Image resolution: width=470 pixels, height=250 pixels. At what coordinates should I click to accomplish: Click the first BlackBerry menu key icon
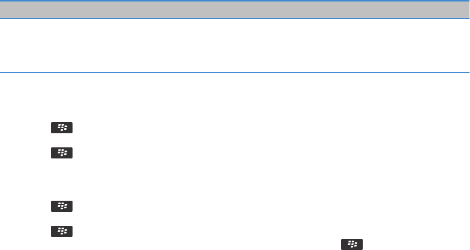click(61, 128)
